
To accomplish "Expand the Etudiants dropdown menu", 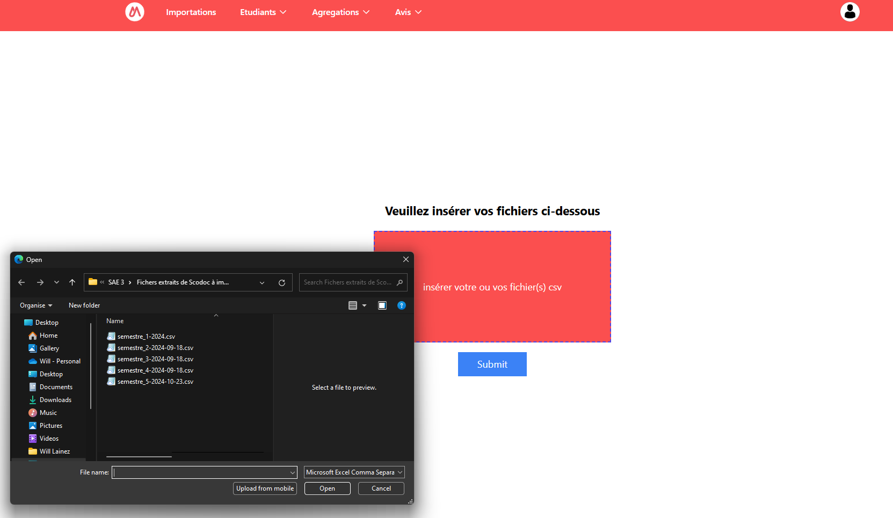I will [263, 12].
